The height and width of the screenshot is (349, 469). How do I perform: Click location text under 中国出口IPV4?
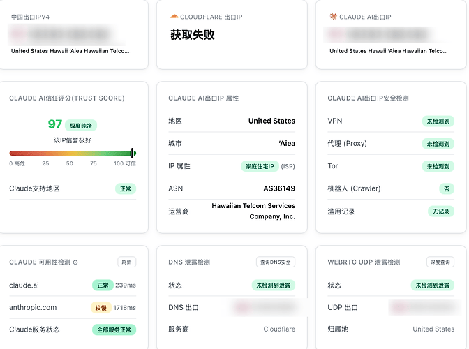[x=70, y=51]
